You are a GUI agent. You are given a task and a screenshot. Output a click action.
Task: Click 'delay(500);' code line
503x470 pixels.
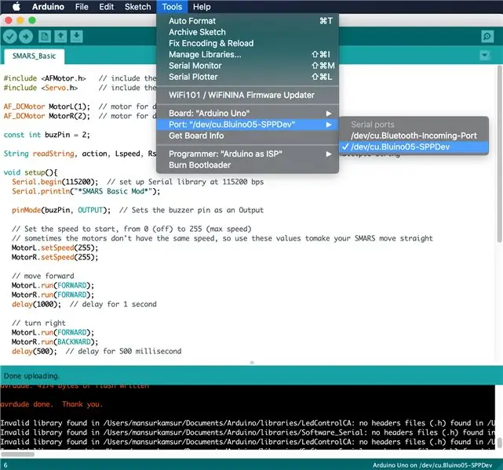point(35,351)
